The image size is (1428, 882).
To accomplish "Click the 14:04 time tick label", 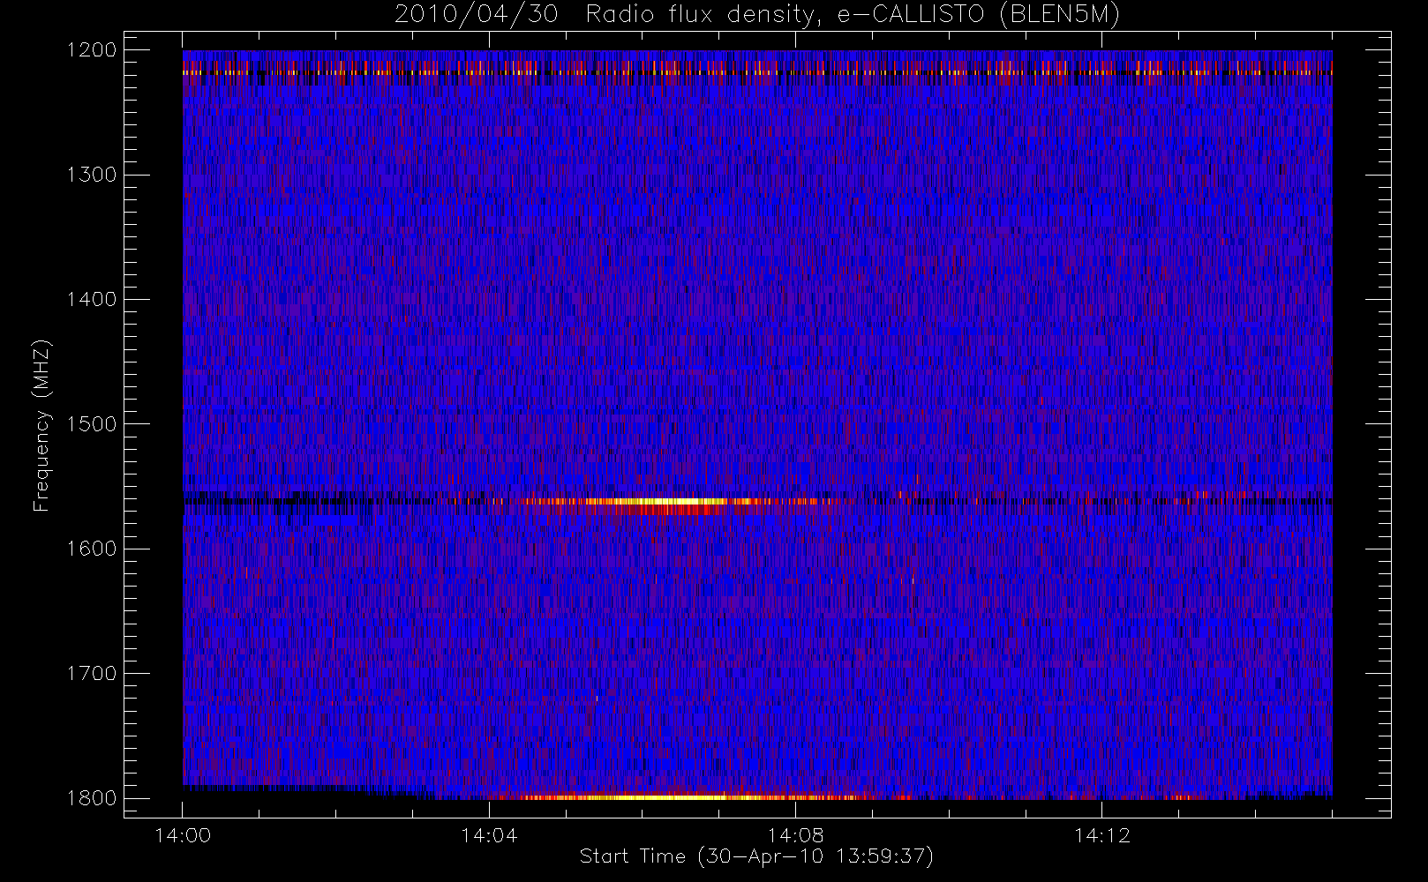I will (x=489, y=835).
